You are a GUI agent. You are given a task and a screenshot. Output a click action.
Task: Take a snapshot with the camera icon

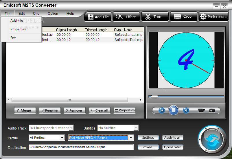pos(212,110)
